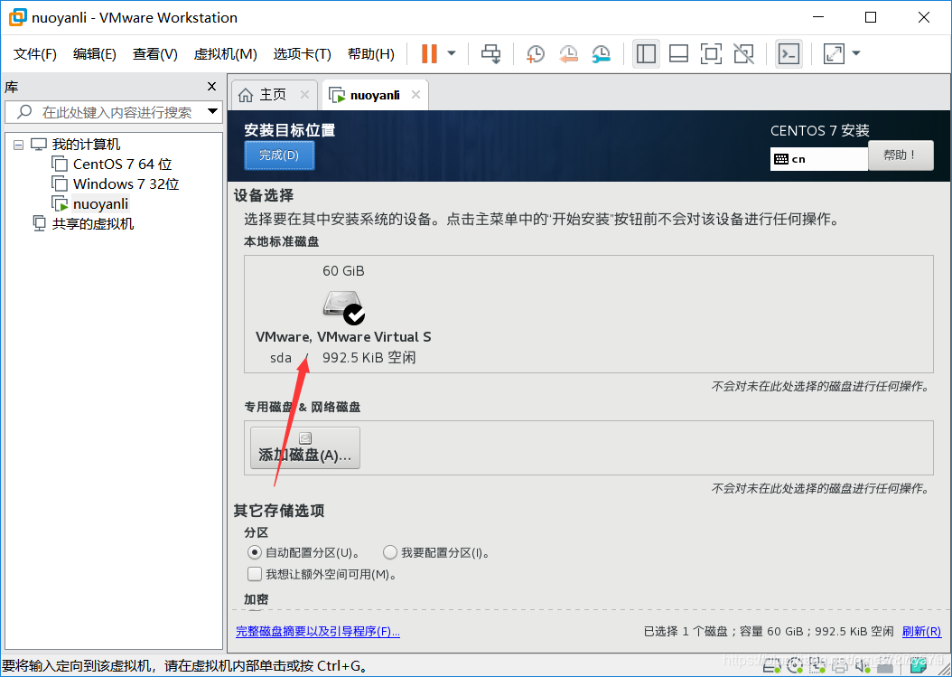
Task: Open 完整磁盘摘要以及引导程序(F)... link
Action: pyautogui.click(x=318, y=632)
